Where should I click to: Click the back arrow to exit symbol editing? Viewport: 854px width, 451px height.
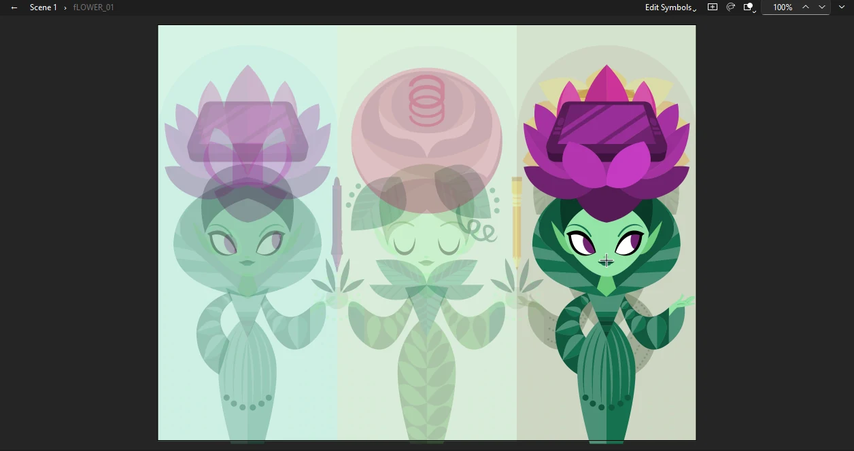click(x=14, y=7)
